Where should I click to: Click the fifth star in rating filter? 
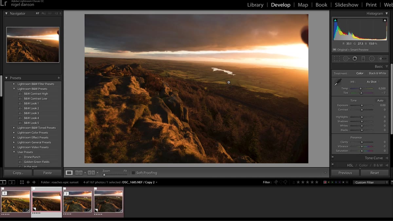[x=316, y=182]
